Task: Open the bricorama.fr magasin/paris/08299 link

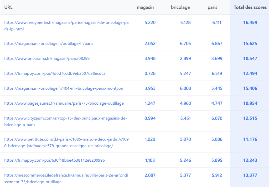Action: tap(47, 58)
